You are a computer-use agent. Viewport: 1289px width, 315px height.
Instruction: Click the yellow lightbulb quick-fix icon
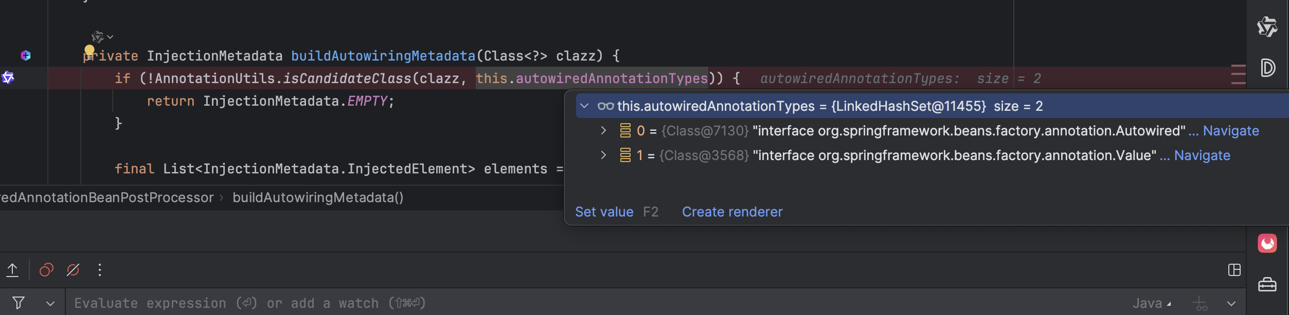[x=89, y=51]
